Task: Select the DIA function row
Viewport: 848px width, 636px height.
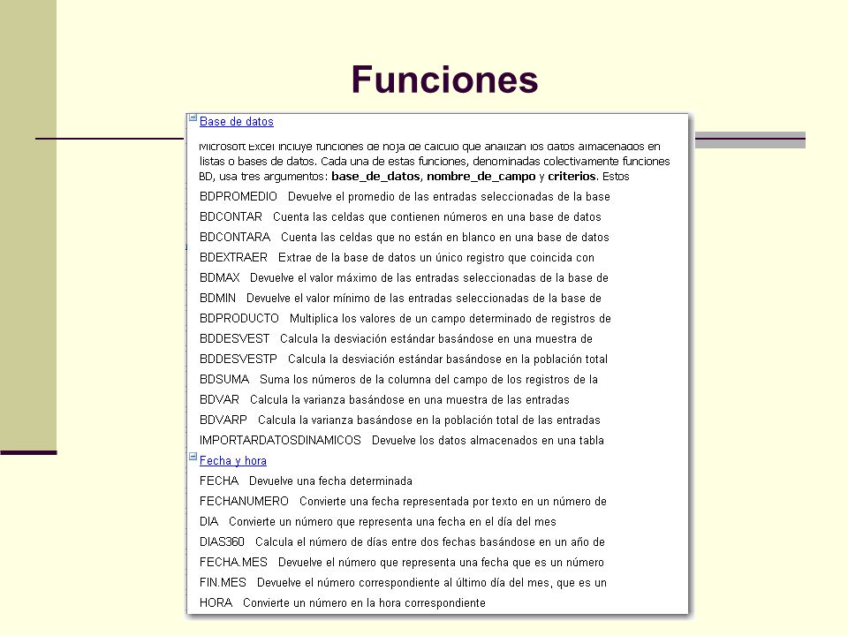Action: pos(377,521)
